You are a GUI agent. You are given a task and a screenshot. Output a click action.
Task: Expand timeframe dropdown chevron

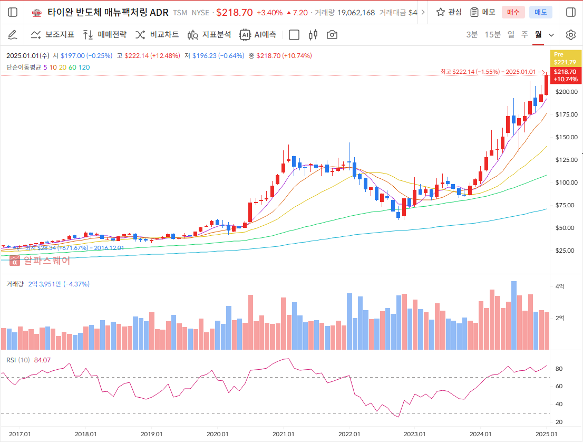[551, 35]
